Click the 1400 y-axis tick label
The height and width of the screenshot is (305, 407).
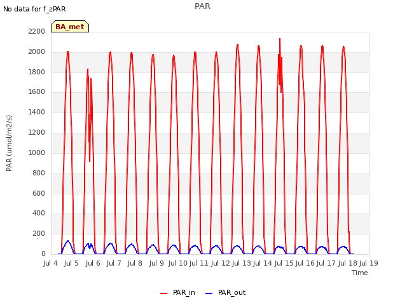tap(37, 112)
